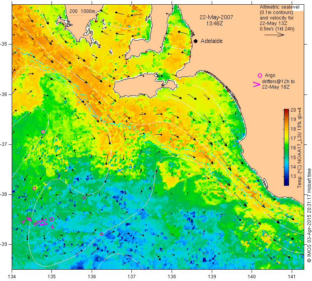Click longitude axis label '134'
Image resolution: width=312 pixels, height=281 pixels.
point(12,276)
